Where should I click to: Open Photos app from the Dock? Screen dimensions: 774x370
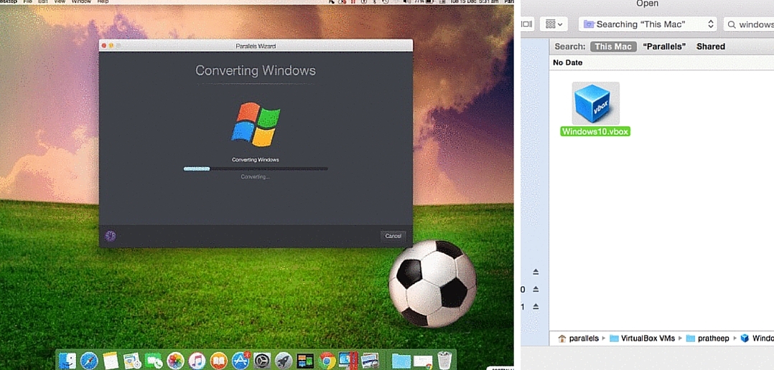point(175,361)
